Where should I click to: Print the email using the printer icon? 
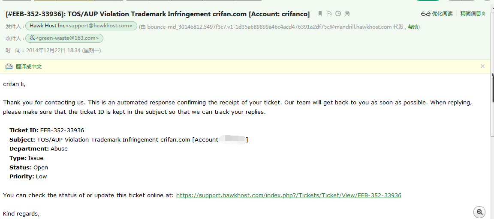coord(347,14)
